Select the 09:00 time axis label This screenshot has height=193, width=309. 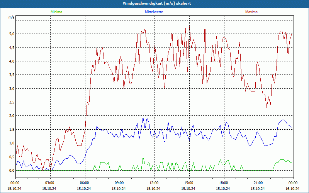119,183
